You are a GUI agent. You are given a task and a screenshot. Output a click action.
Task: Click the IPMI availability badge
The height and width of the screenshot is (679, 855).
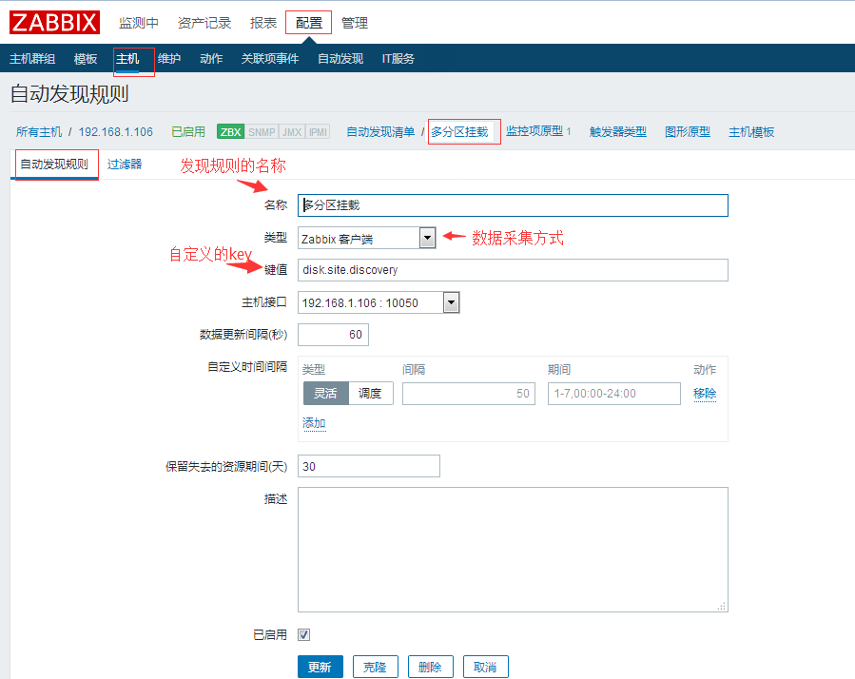(318, 132)
